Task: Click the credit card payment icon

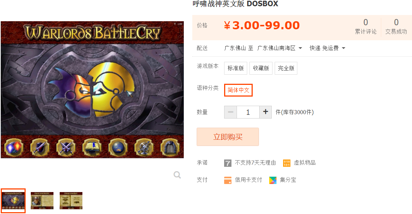Action: click(x=228, y=180)
